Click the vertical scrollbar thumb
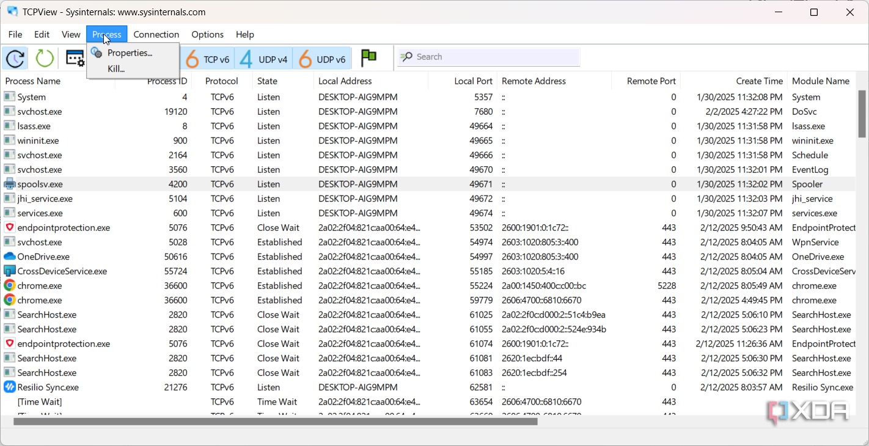 [862, 114]
